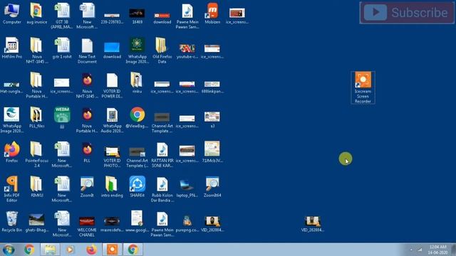Open the VOTER ID POWER DI file
456x256 pixels.
point(112,85)
